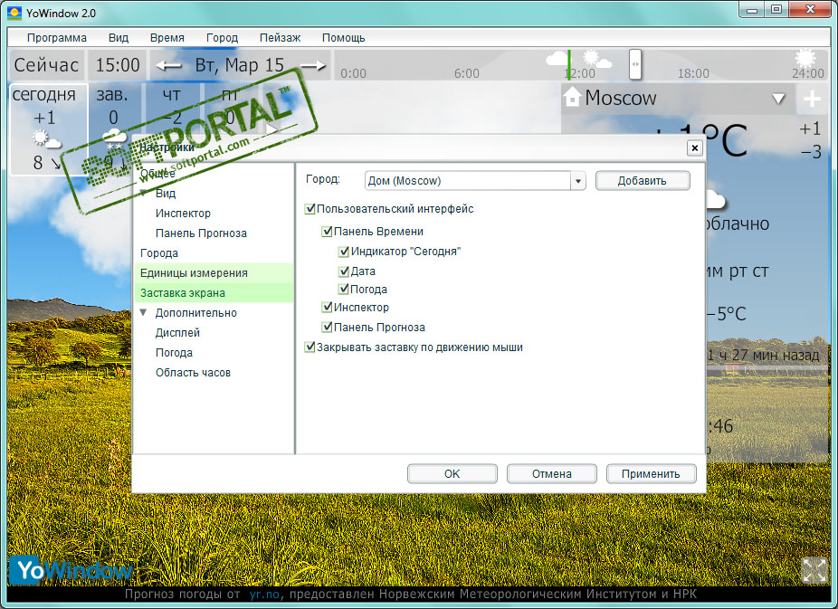The image size is (838, 609).
Task: Click the 6:00 mark on timeline
Action: (467, 73)
